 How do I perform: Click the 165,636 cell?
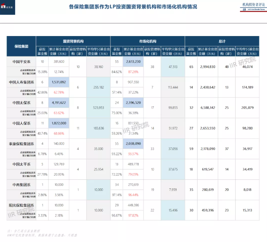click(99, 128)
